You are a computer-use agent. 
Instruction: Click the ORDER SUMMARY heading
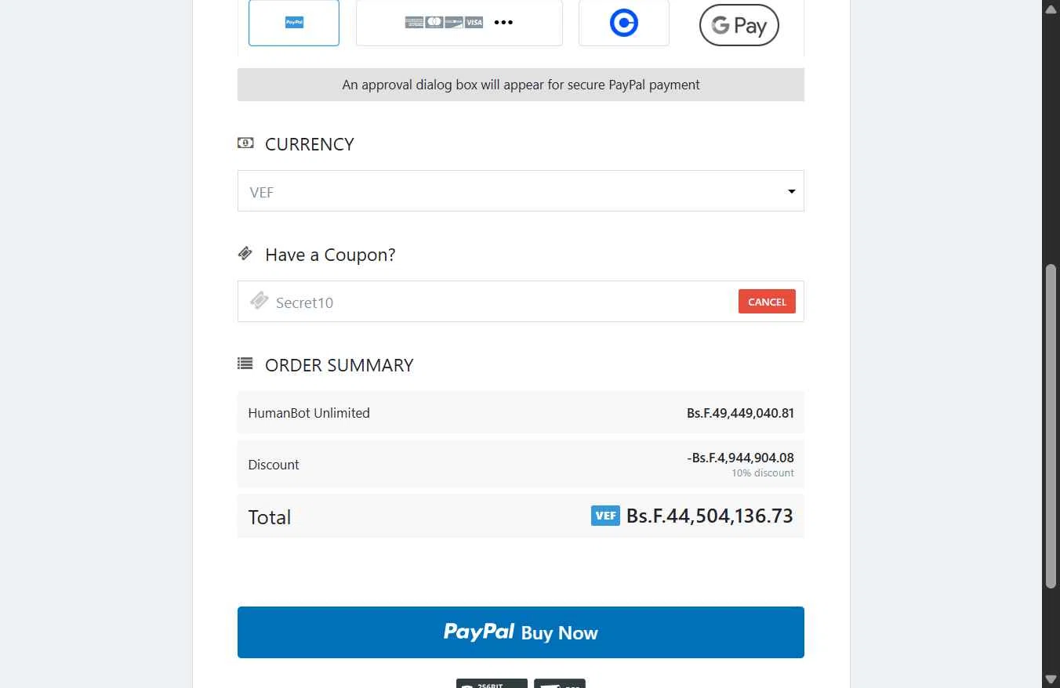339,365
